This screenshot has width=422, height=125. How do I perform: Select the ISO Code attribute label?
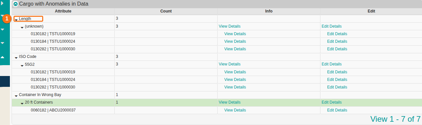click(28, 57)
